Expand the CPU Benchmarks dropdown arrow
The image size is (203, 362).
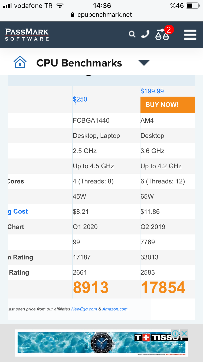144,63
